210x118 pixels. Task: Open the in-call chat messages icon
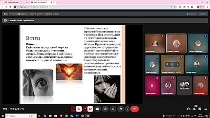pyautogui.click(x=200, y=109)
